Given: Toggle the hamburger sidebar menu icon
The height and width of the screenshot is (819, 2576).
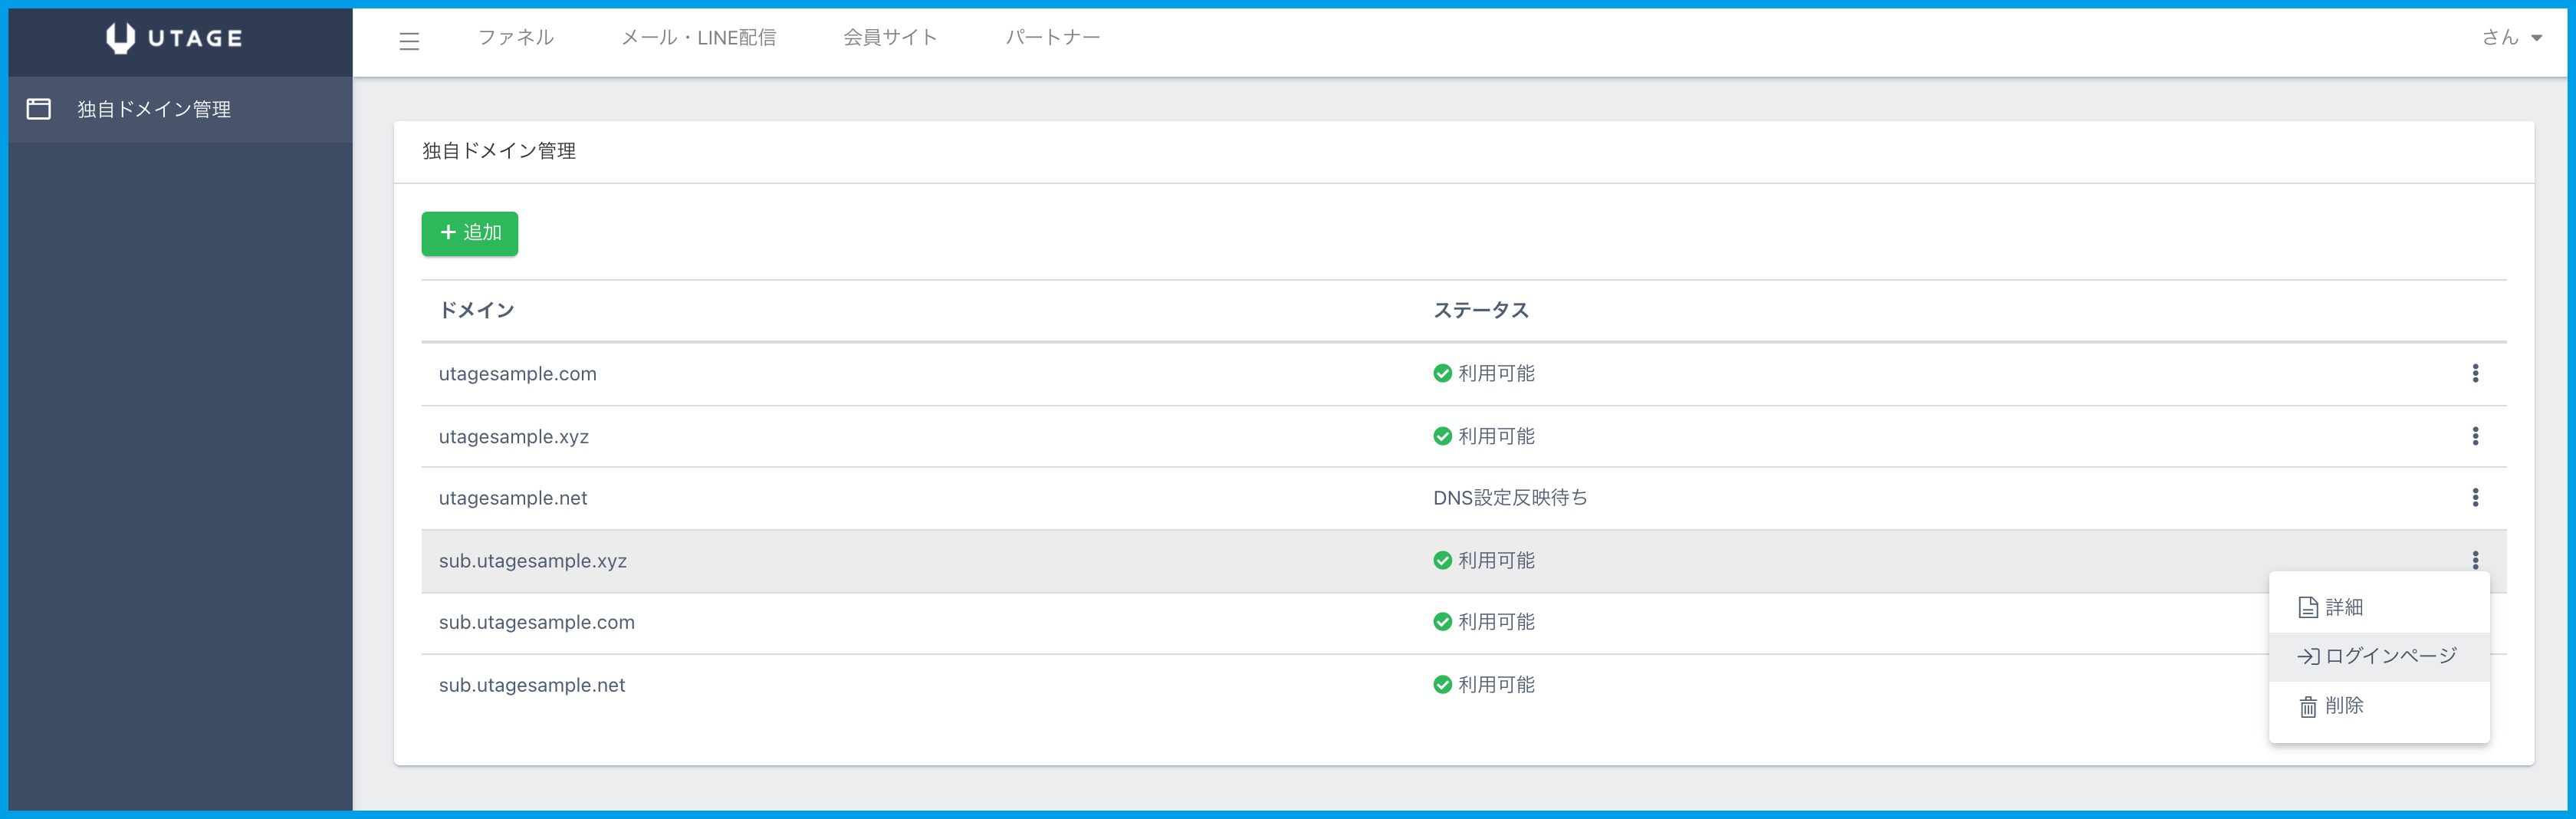Looking at the screenshot, I should point(409,41).
